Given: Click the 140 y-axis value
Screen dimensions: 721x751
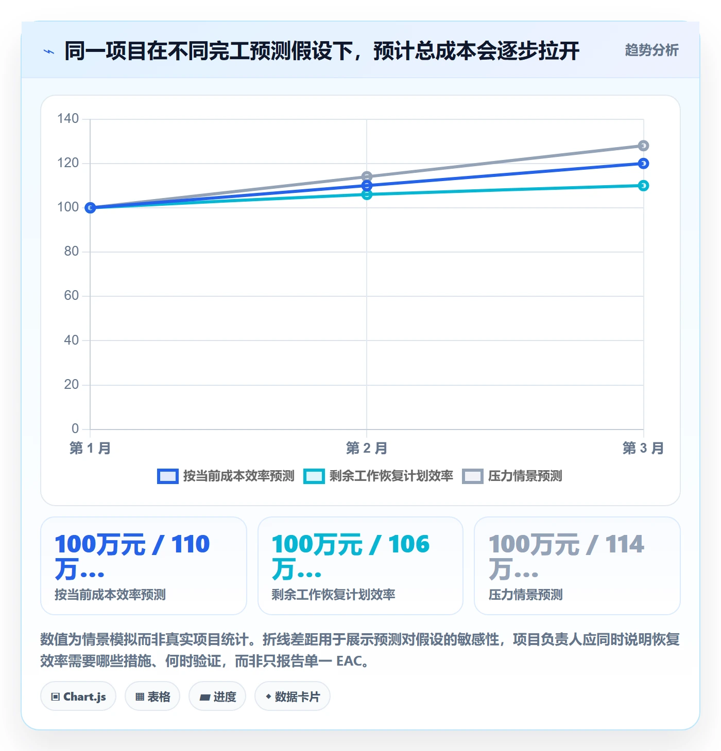Looking at the screenshot, I should (68, 119).
